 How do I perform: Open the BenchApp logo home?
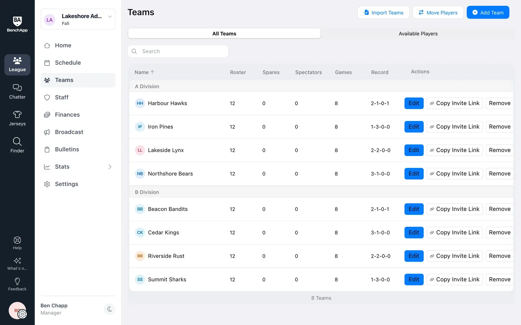click(17, 24)
